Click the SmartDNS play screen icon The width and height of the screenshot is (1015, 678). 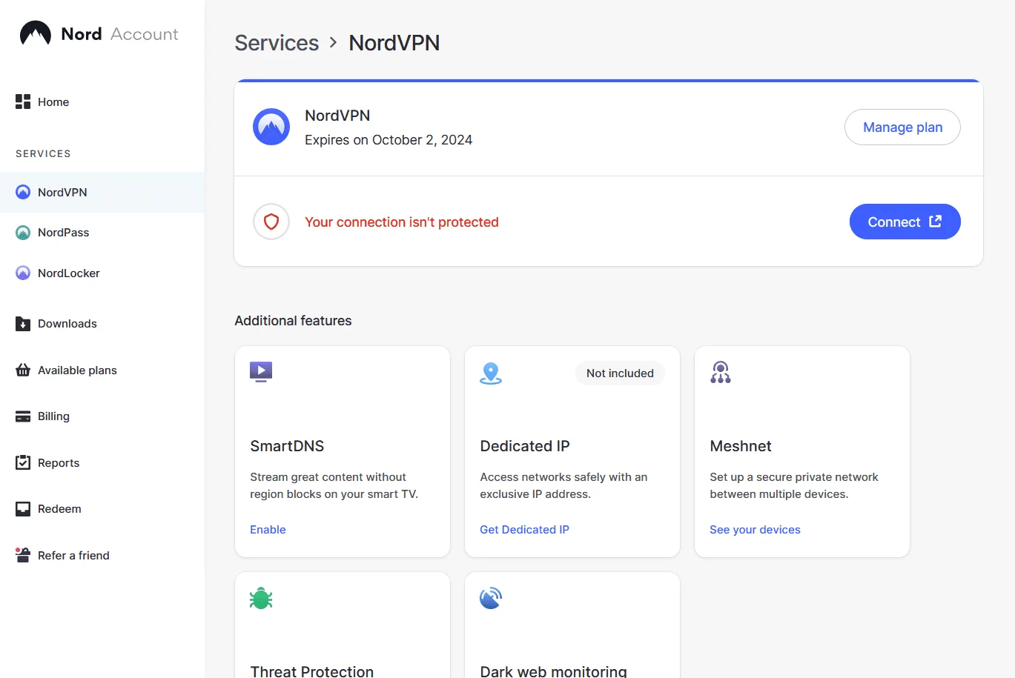pyautogui.click(x=261, y=371)
